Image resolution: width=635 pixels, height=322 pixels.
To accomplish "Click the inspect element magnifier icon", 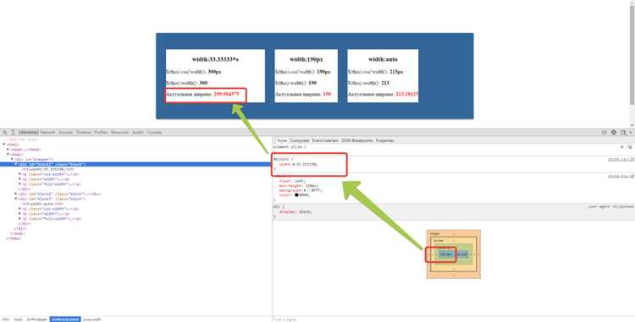I will point(5,133).
